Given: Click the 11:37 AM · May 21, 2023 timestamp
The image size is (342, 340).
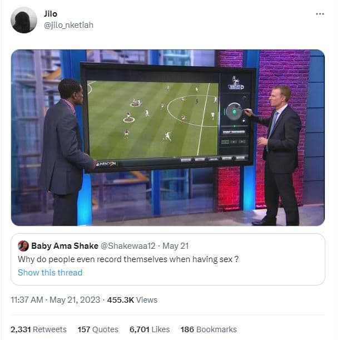Looking at the screenshot, I should point(55,300).
